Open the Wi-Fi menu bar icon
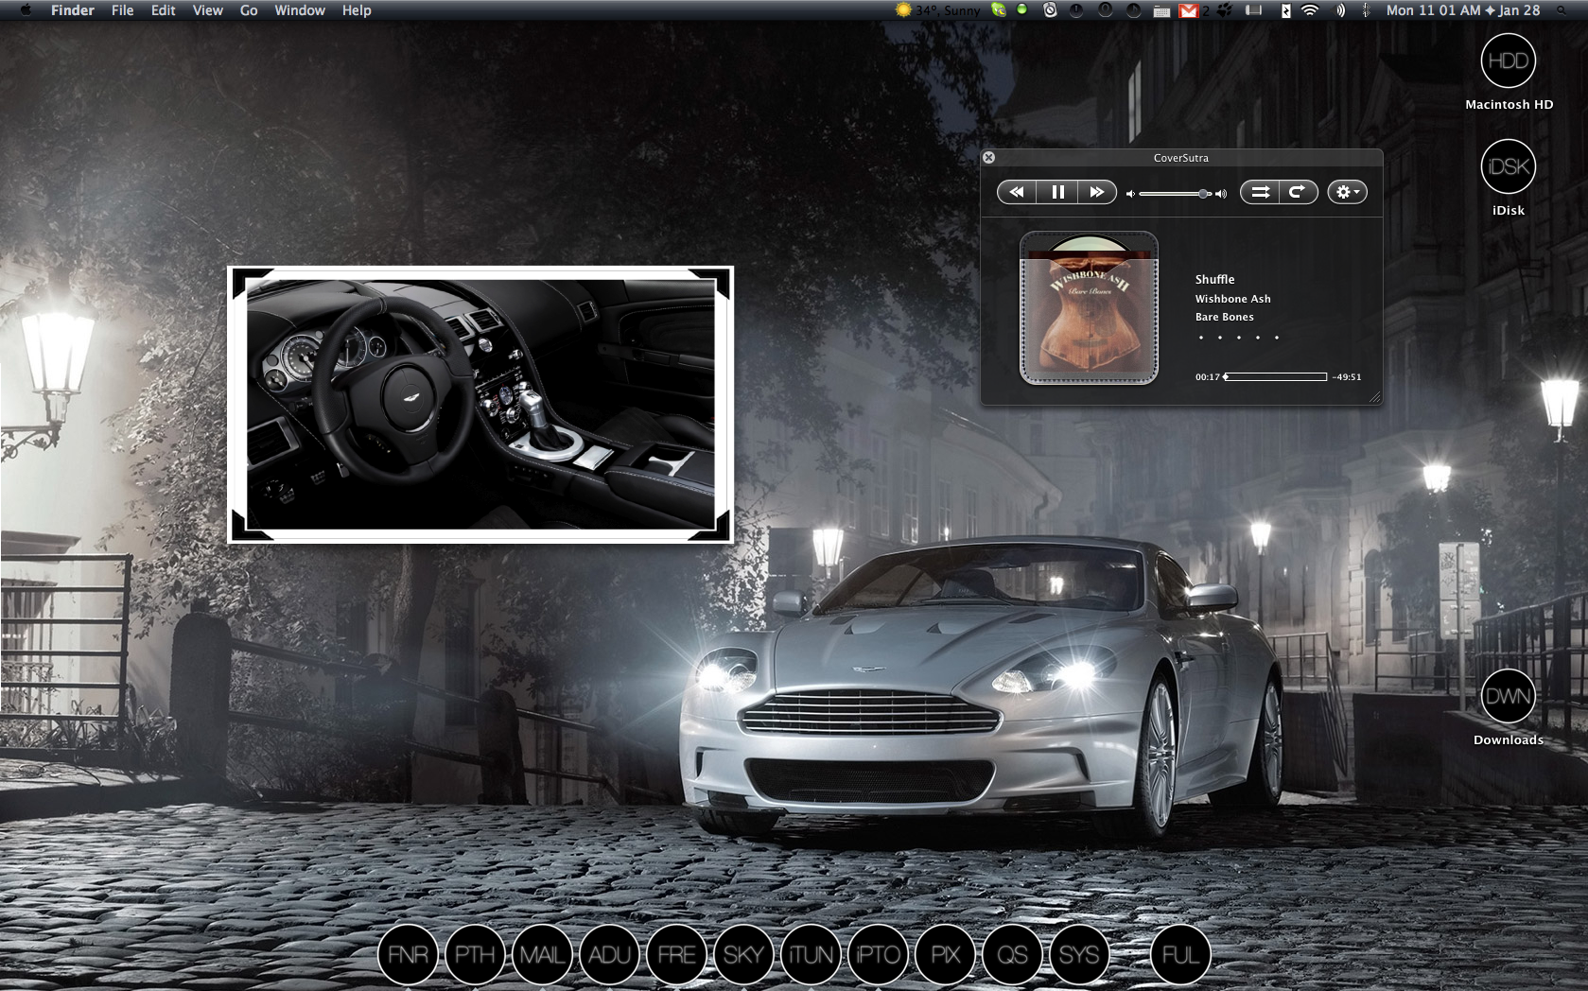 (1310, 10)
